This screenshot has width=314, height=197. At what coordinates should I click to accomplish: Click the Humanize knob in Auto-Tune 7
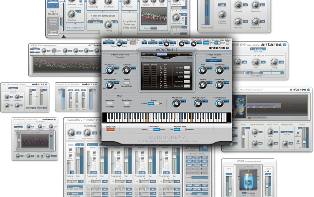tap(126, 70)
